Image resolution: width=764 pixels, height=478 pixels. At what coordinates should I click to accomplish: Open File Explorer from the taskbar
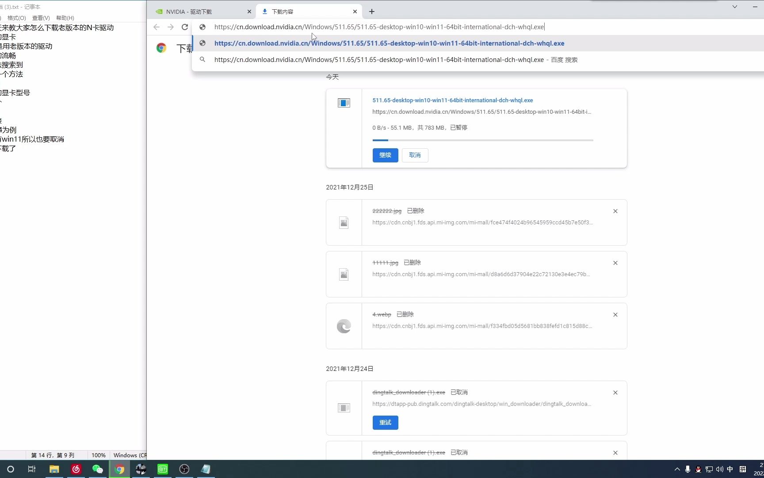54,469
